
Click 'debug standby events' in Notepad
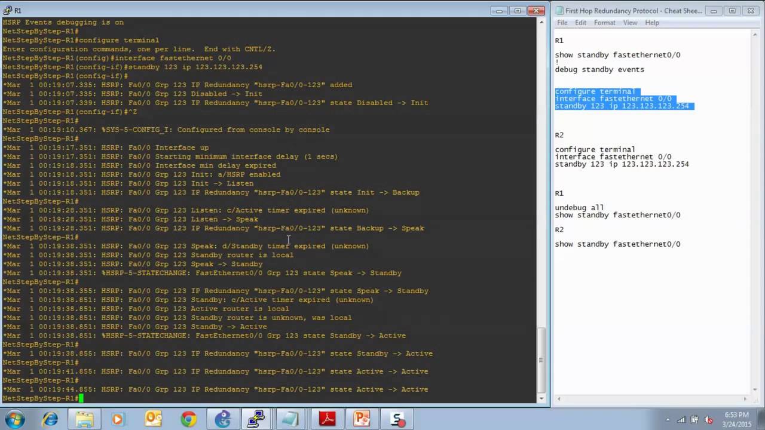click(x=599, y=69)
